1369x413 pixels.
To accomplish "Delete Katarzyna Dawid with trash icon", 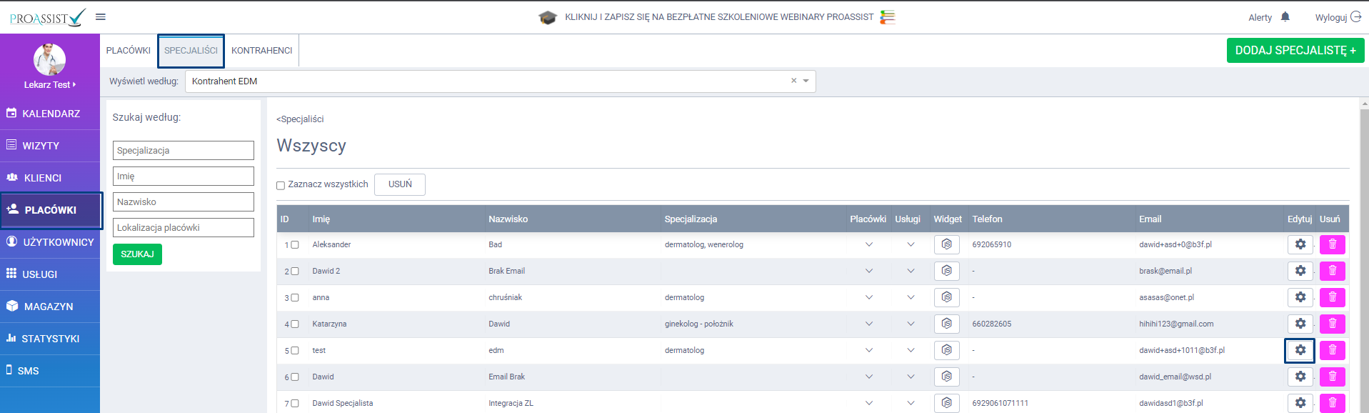I will click(1333, 324).
